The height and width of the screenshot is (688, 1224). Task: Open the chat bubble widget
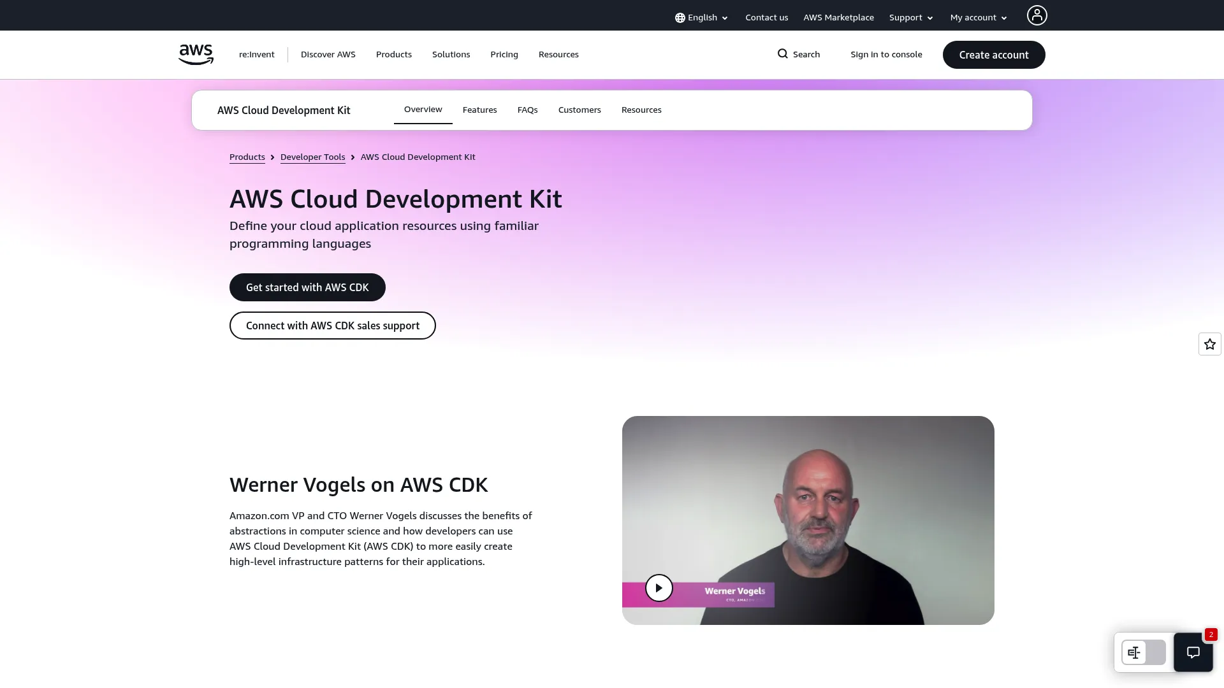[1193, 652]
